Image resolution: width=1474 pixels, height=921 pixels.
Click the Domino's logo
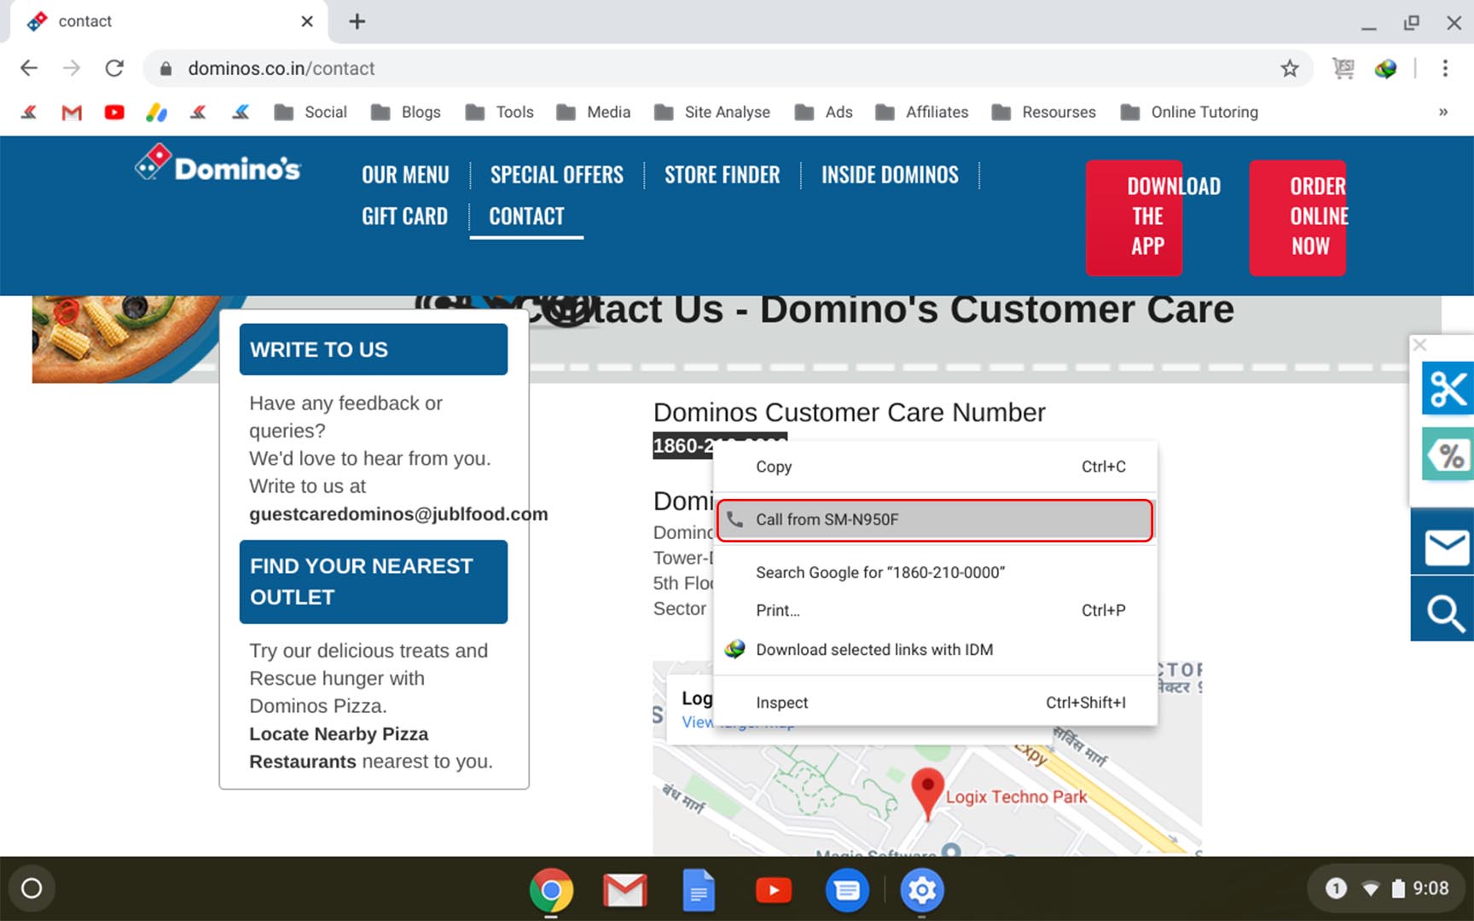(218, 165)
